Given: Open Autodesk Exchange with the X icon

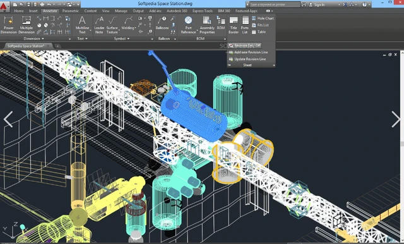Looking at the screenshot, I should [345, 4].
